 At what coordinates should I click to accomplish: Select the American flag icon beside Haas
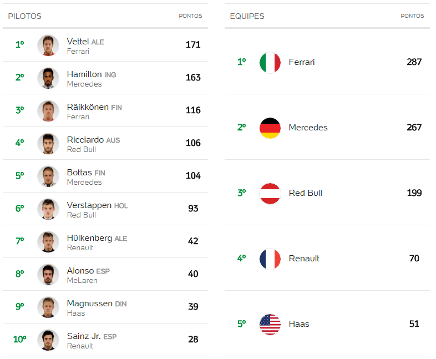270,324
